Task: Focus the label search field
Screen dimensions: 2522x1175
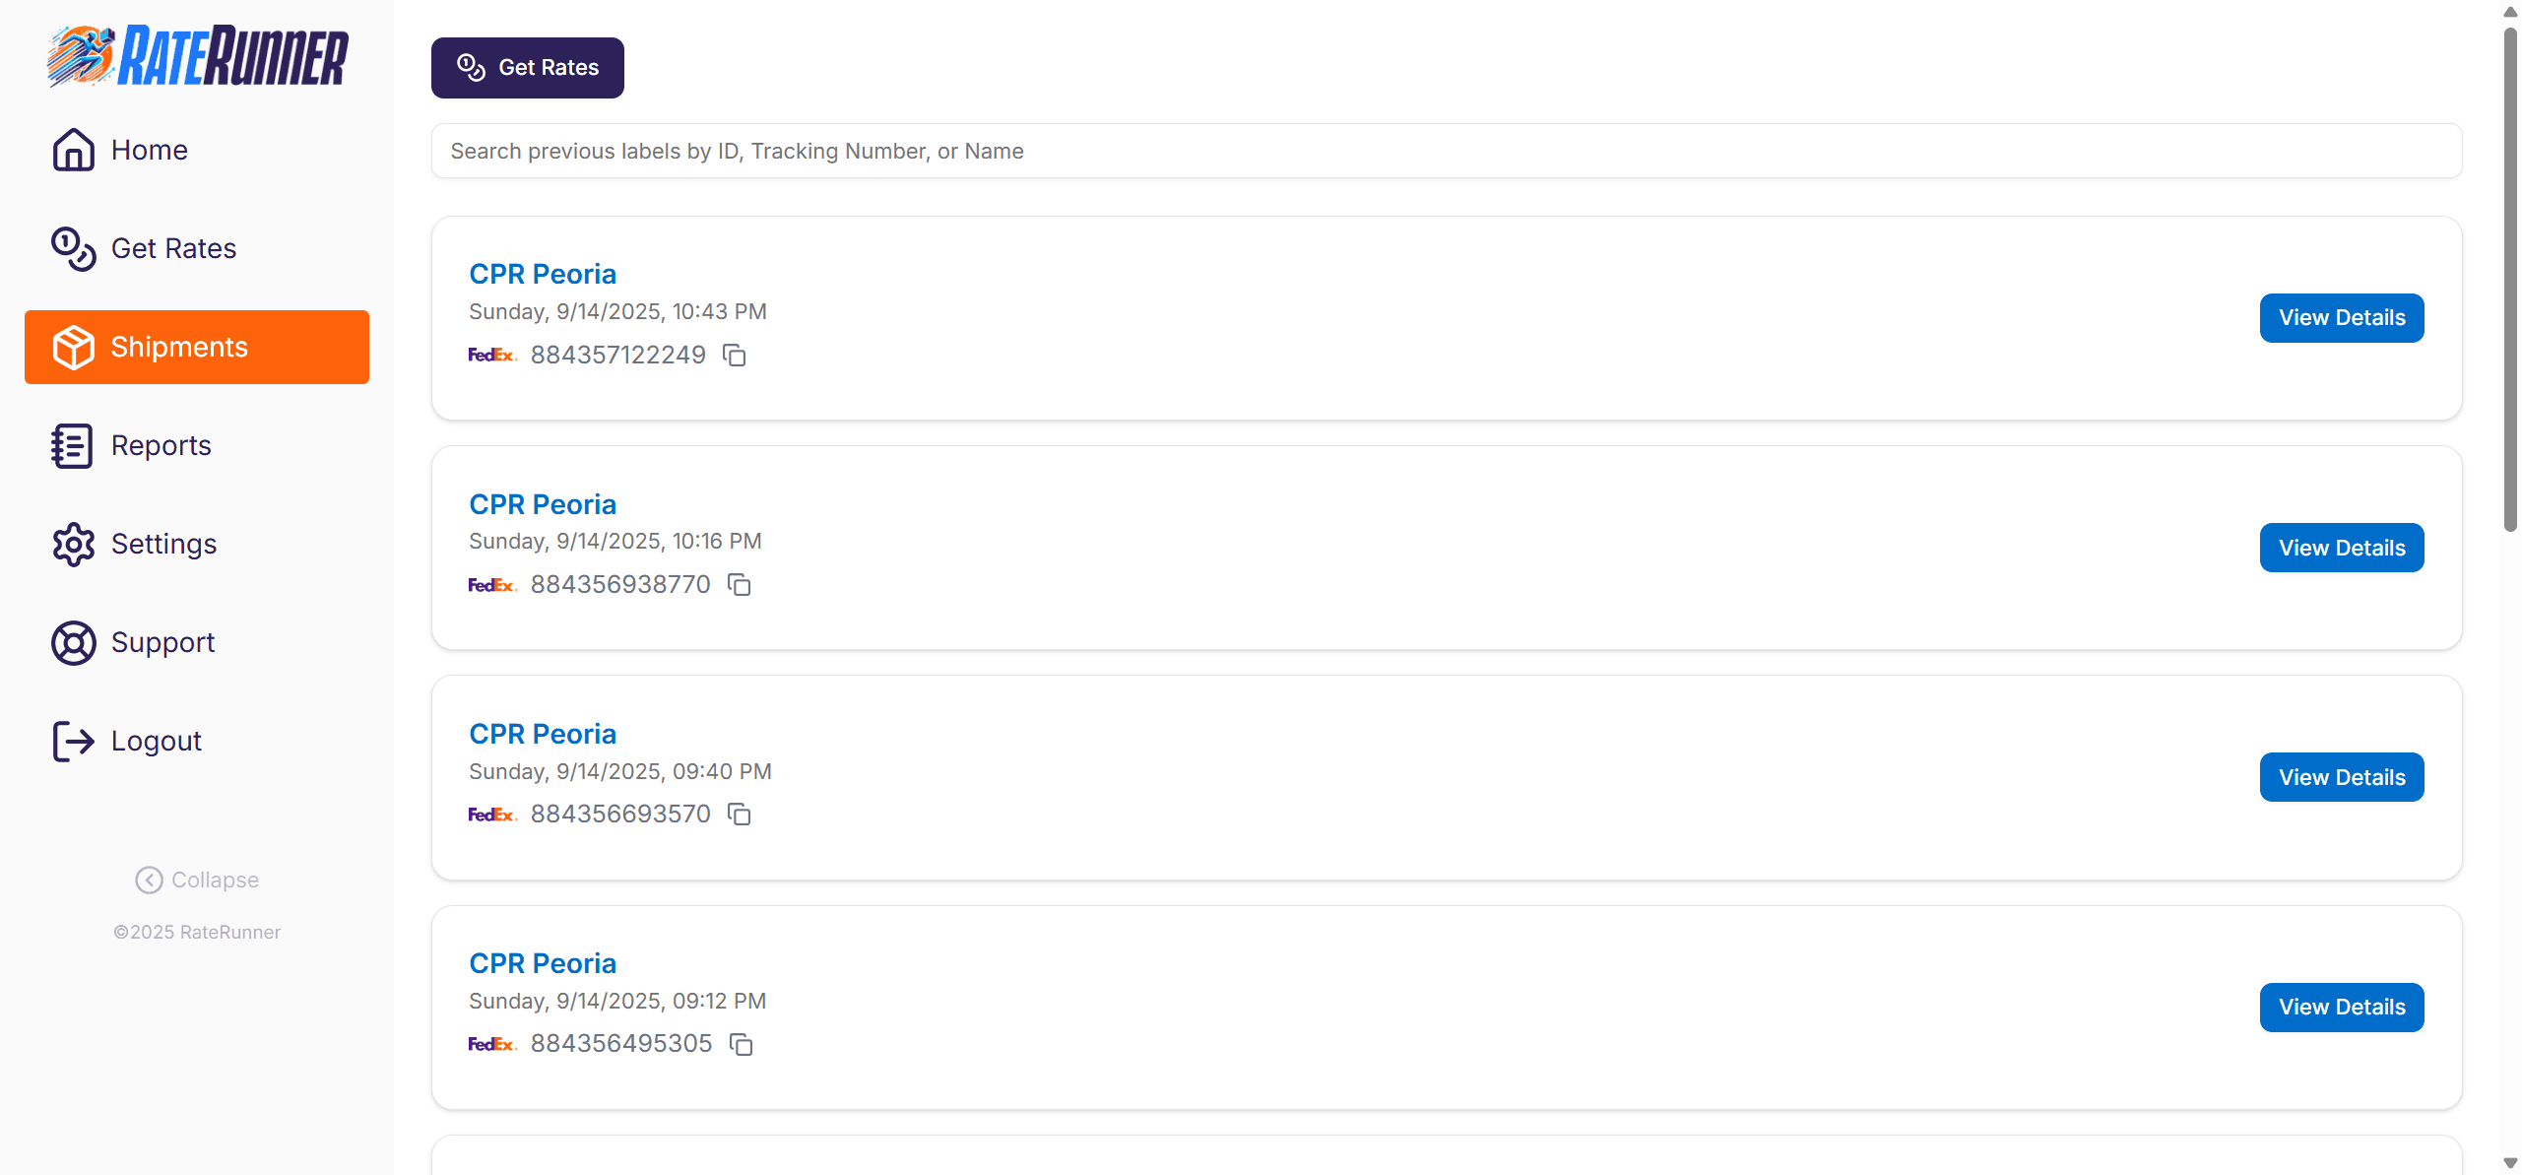Action: (1446, 151)
